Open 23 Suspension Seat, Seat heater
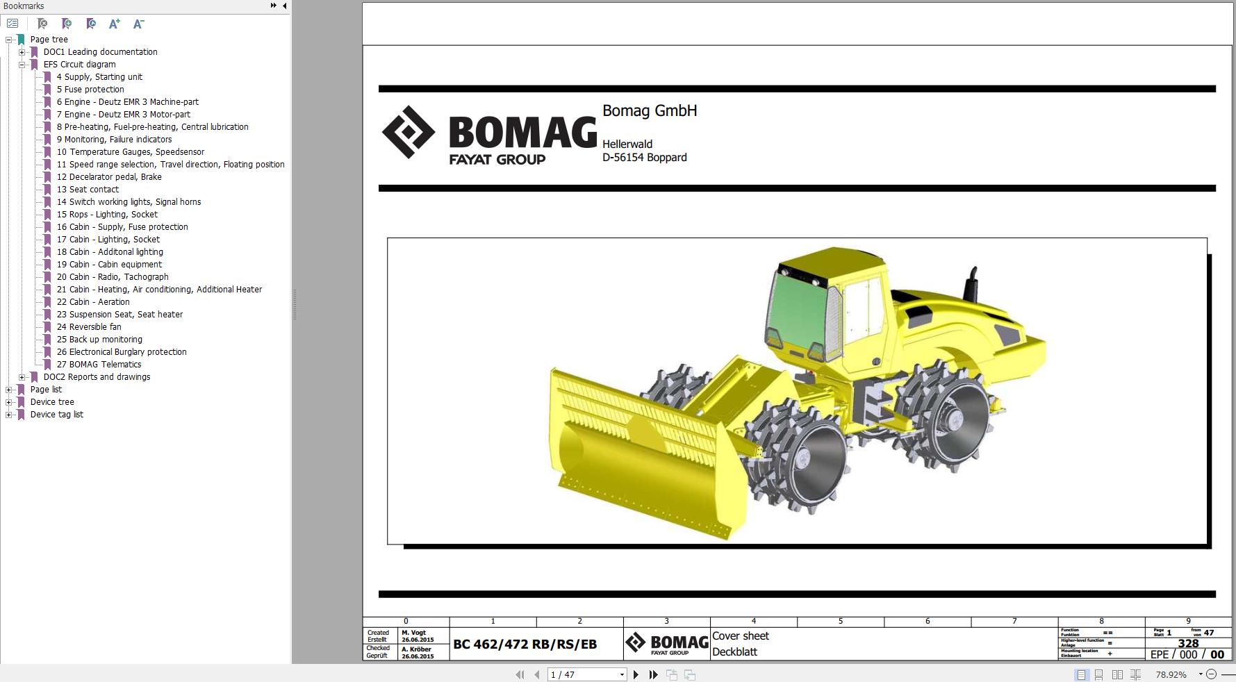1236x682 pixels. click(120, 315)
